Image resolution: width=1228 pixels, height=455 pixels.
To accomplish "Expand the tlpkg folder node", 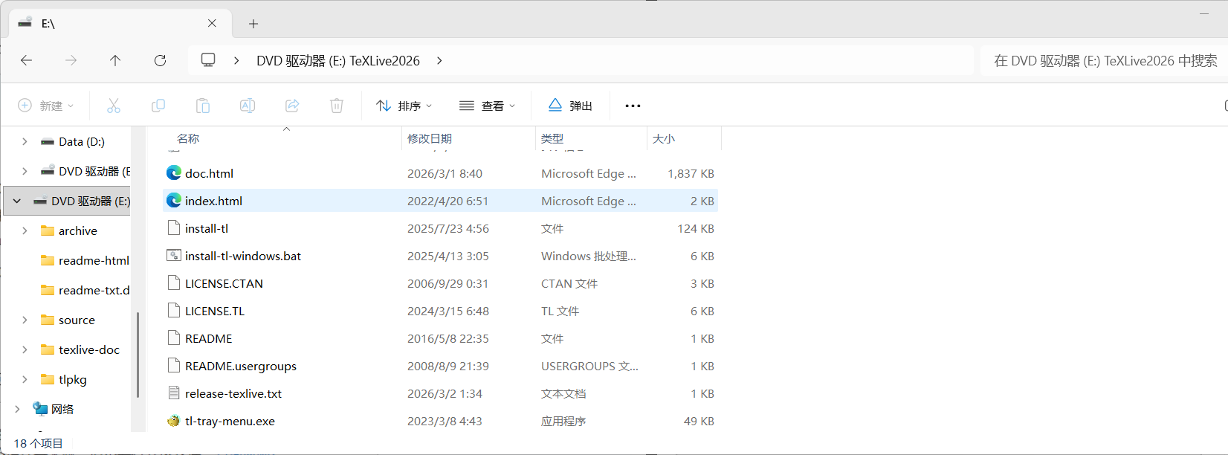I will pos(25,379).
